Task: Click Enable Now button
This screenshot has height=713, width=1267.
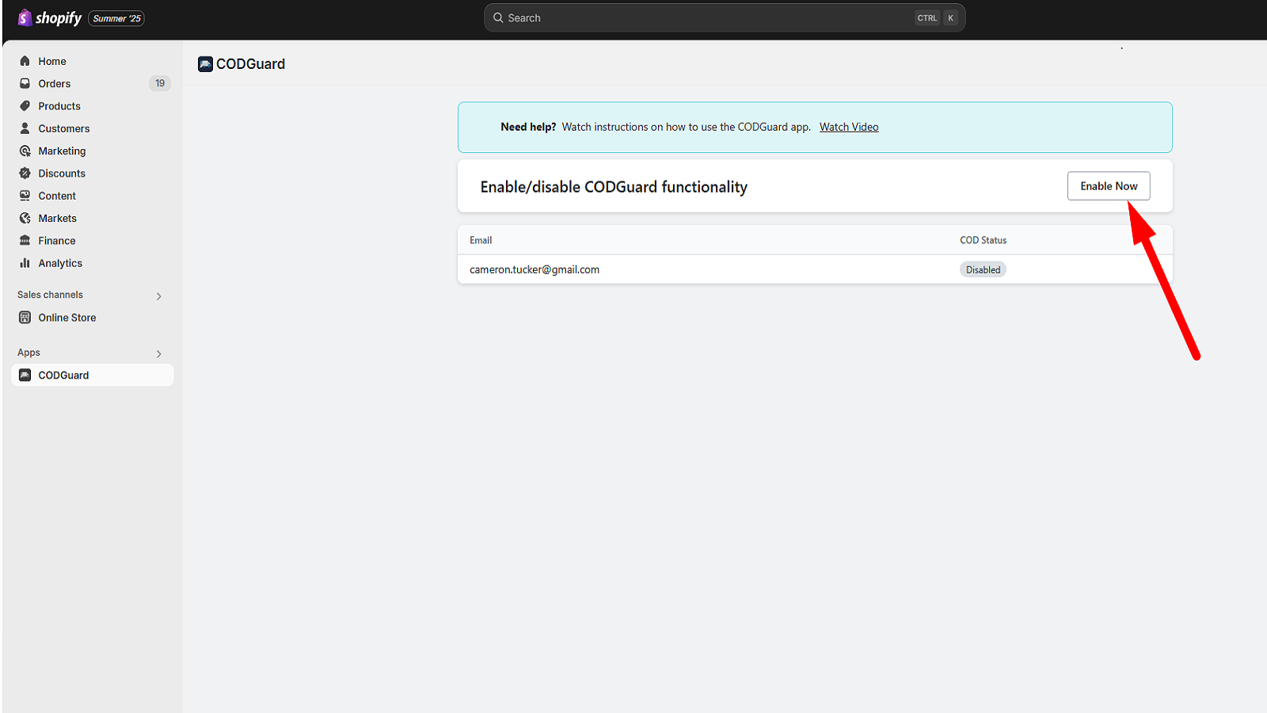Action: [1109, 186]
